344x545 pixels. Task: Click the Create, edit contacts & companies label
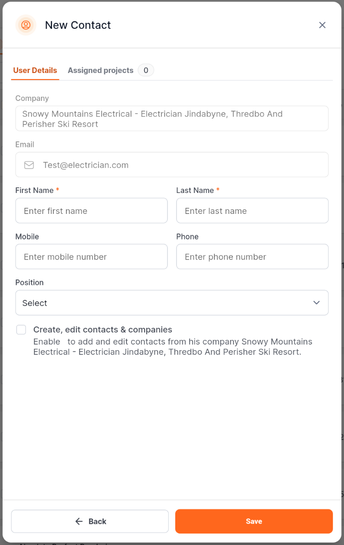pyautogui.click(x=103, y=330)
